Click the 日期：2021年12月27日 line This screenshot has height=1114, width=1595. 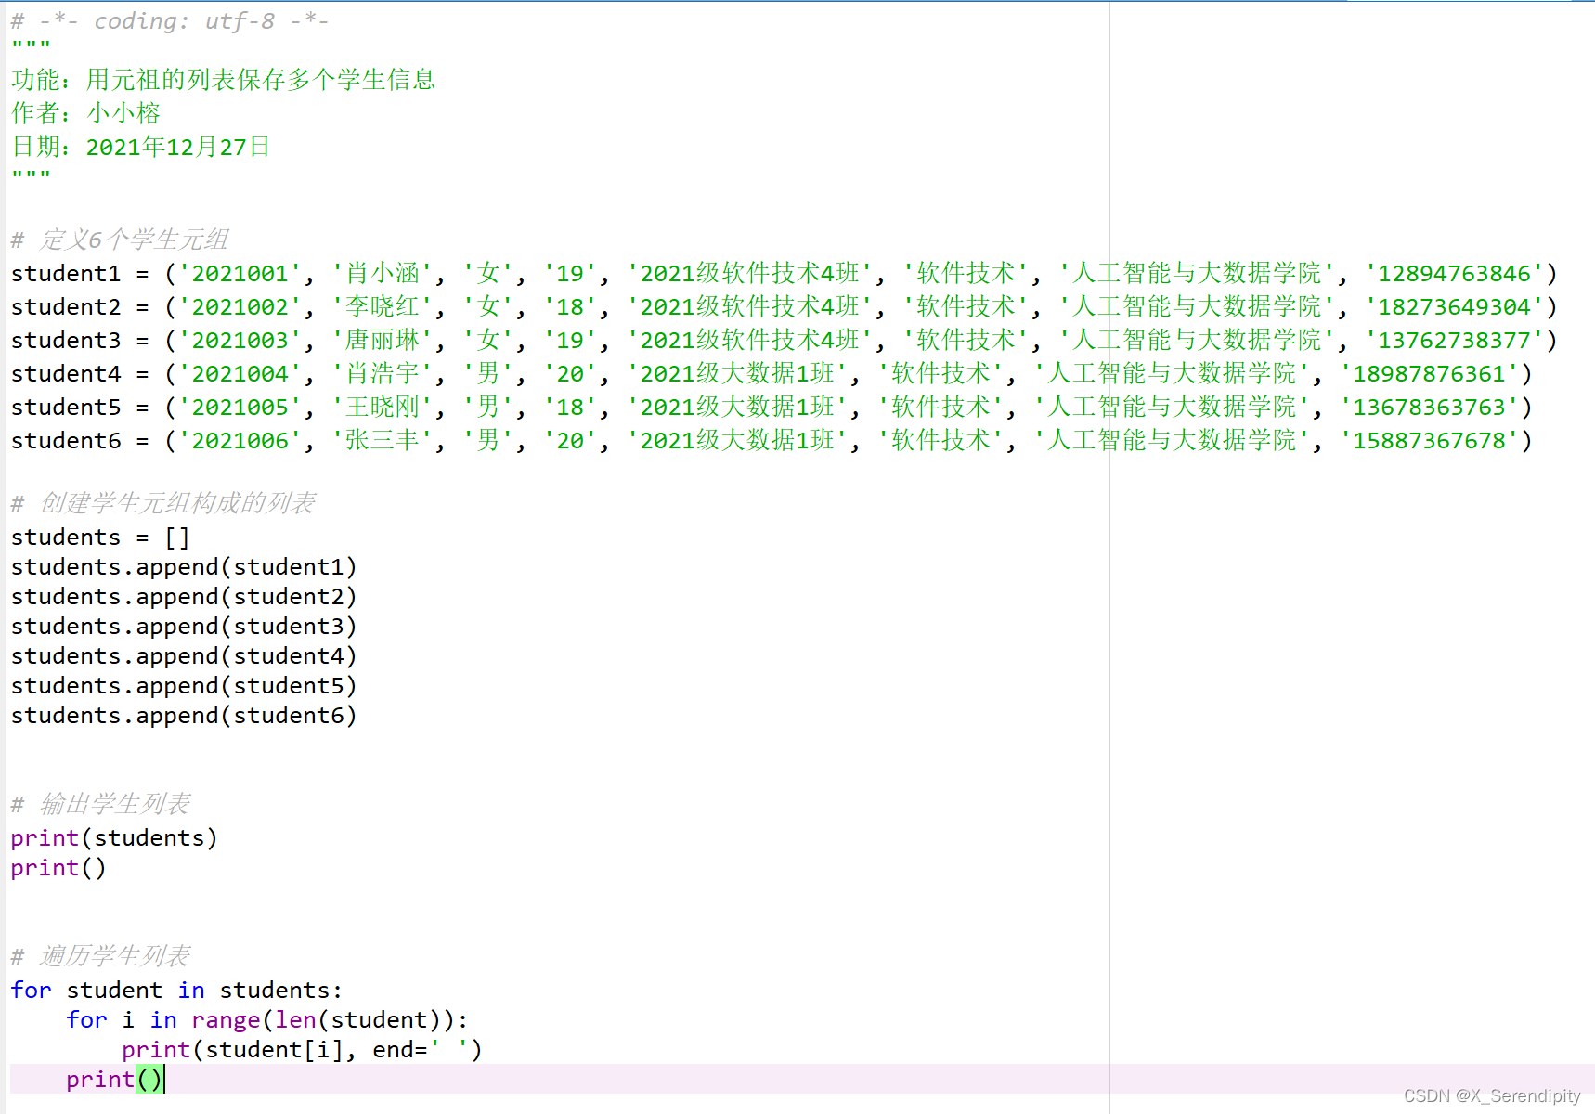click(141, 147)
